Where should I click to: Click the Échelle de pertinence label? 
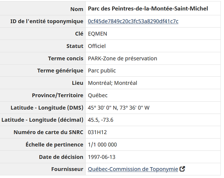54,144
